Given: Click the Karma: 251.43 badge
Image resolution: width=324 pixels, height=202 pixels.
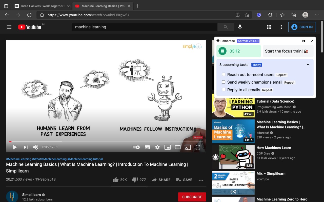Looking at the screenshot, I should pos(248,41).
